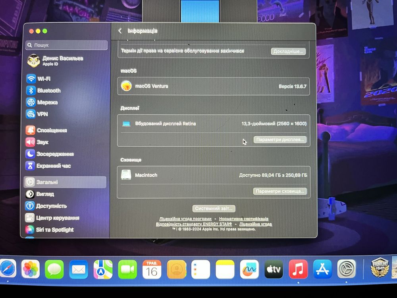
Task: Open Freeform app in Dock
Action: pyautogui.click(x=249, y=269)
